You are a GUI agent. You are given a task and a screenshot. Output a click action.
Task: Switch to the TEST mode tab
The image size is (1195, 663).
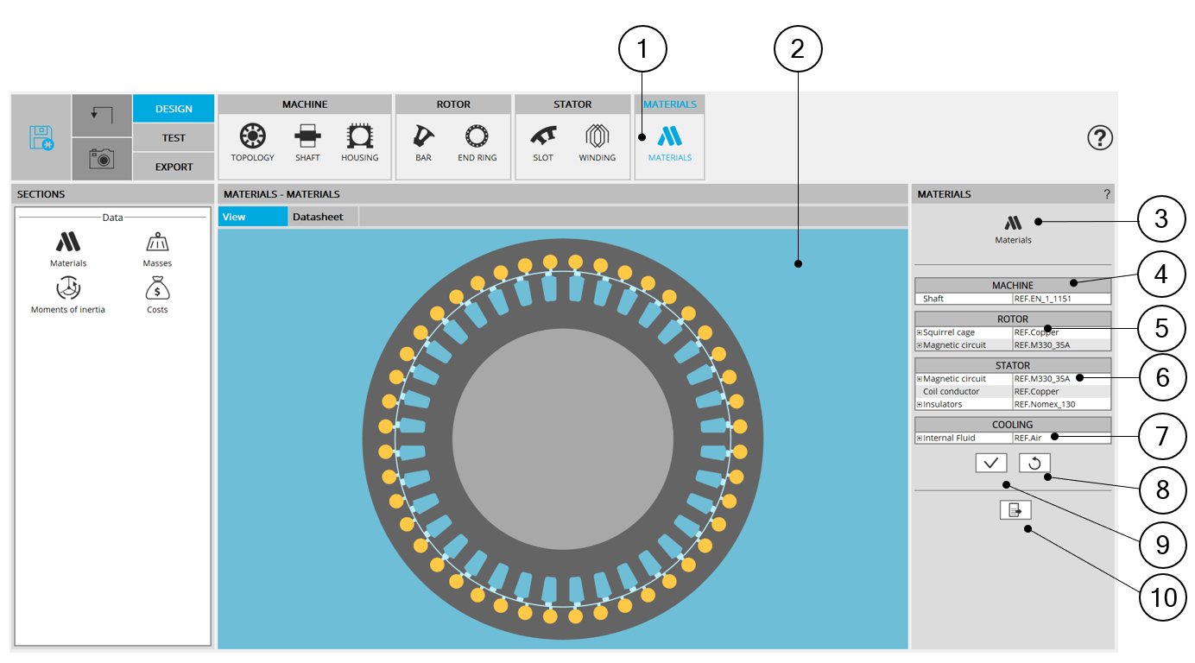click(x=174, y=138)
